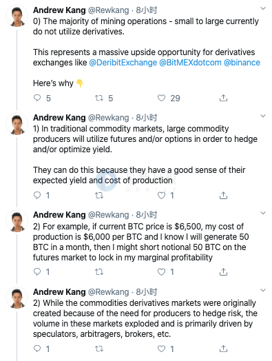Open the @binance mention link
The height and width of the screenshot is (361, 272).
pos(242,63)
